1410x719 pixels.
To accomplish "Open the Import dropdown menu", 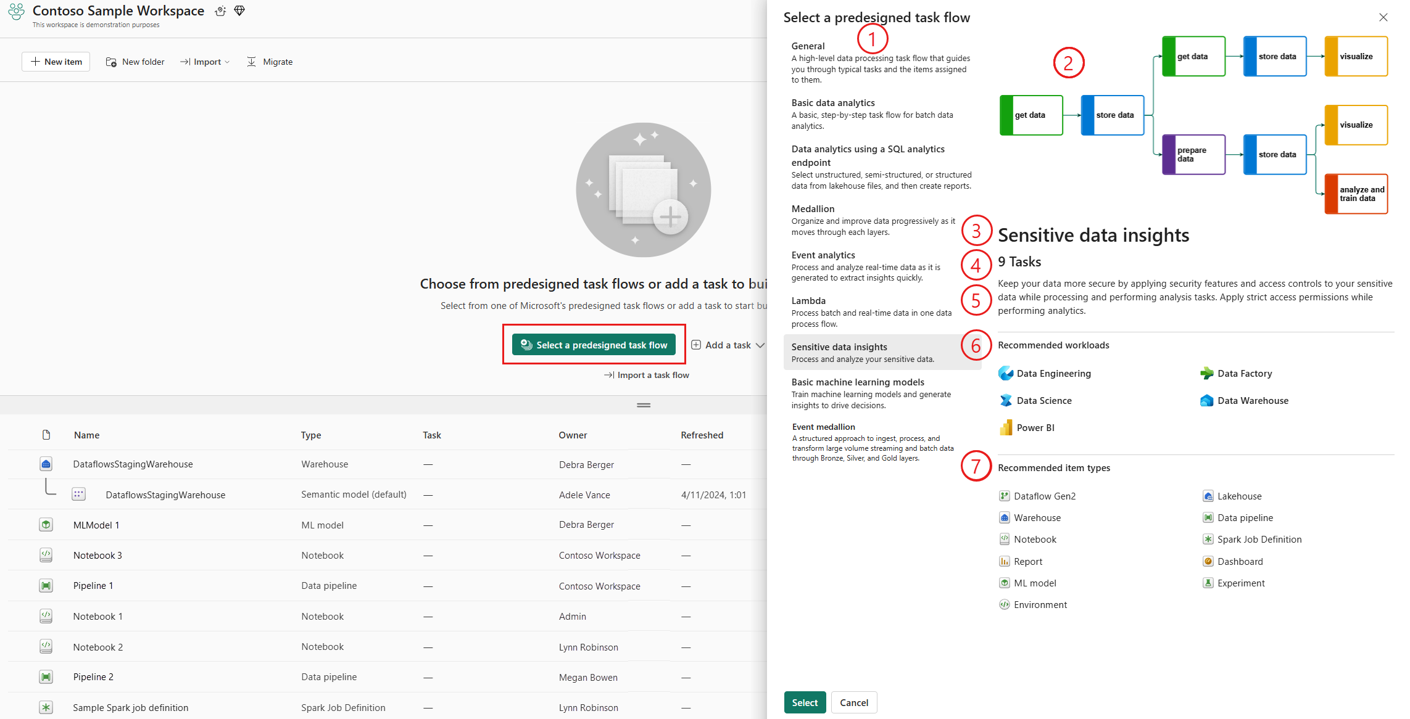I will (205, 61).
